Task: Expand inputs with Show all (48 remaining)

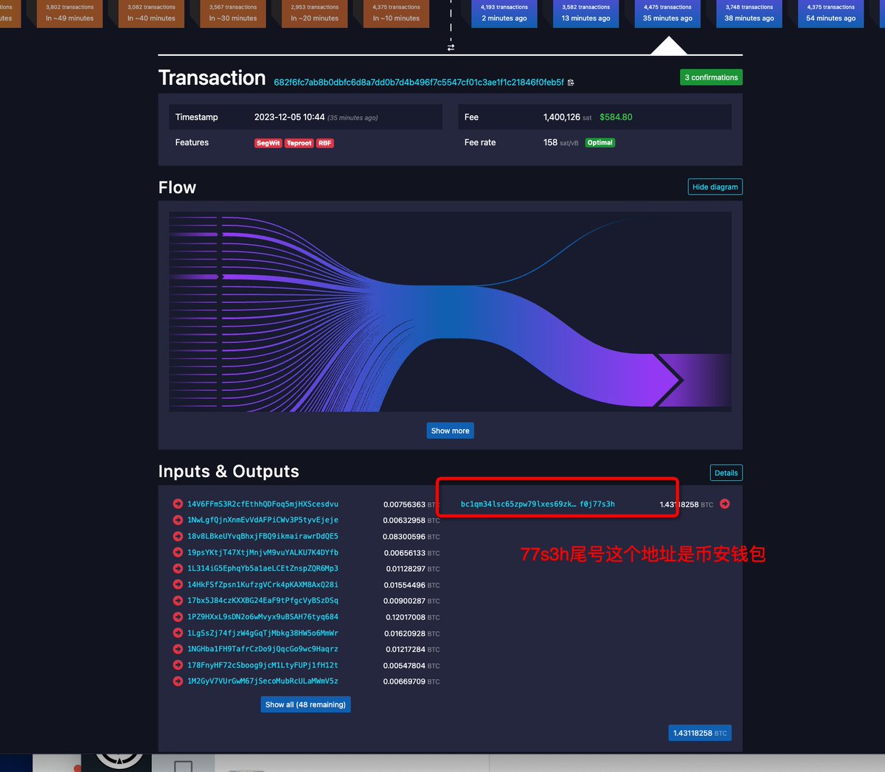Action: [x=305, y=705]
